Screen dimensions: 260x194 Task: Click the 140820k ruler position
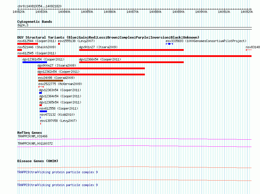coord(19,12)
